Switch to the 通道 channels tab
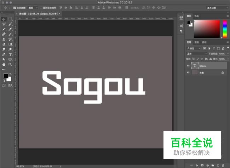230x168 pixels. [196, 42]
